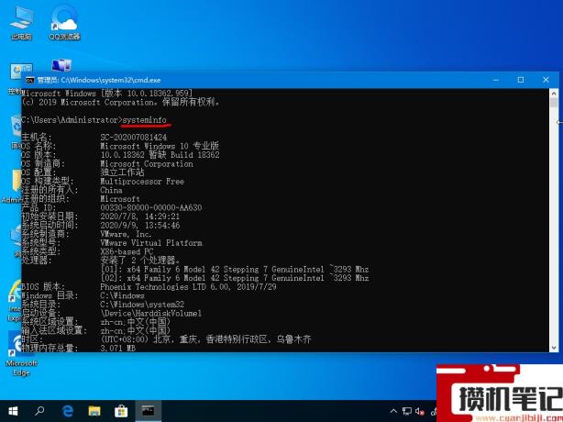Open the Microsoft Edge desktop shortcut
Screen dimensions: 563x422
[21, 354]
